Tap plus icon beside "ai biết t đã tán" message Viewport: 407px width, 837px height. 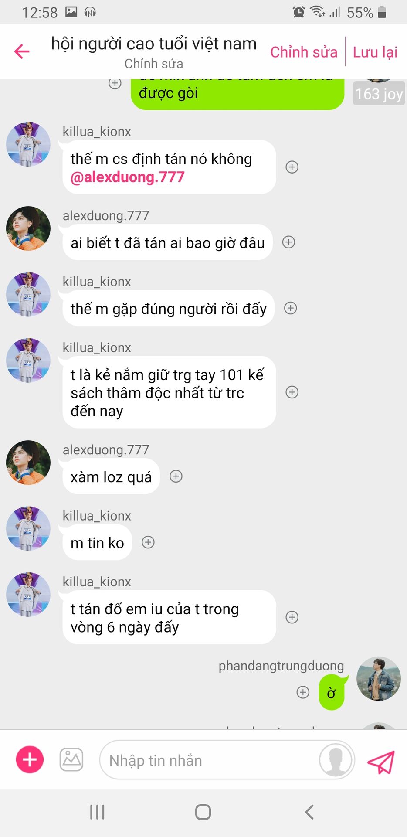click(289, 242)
